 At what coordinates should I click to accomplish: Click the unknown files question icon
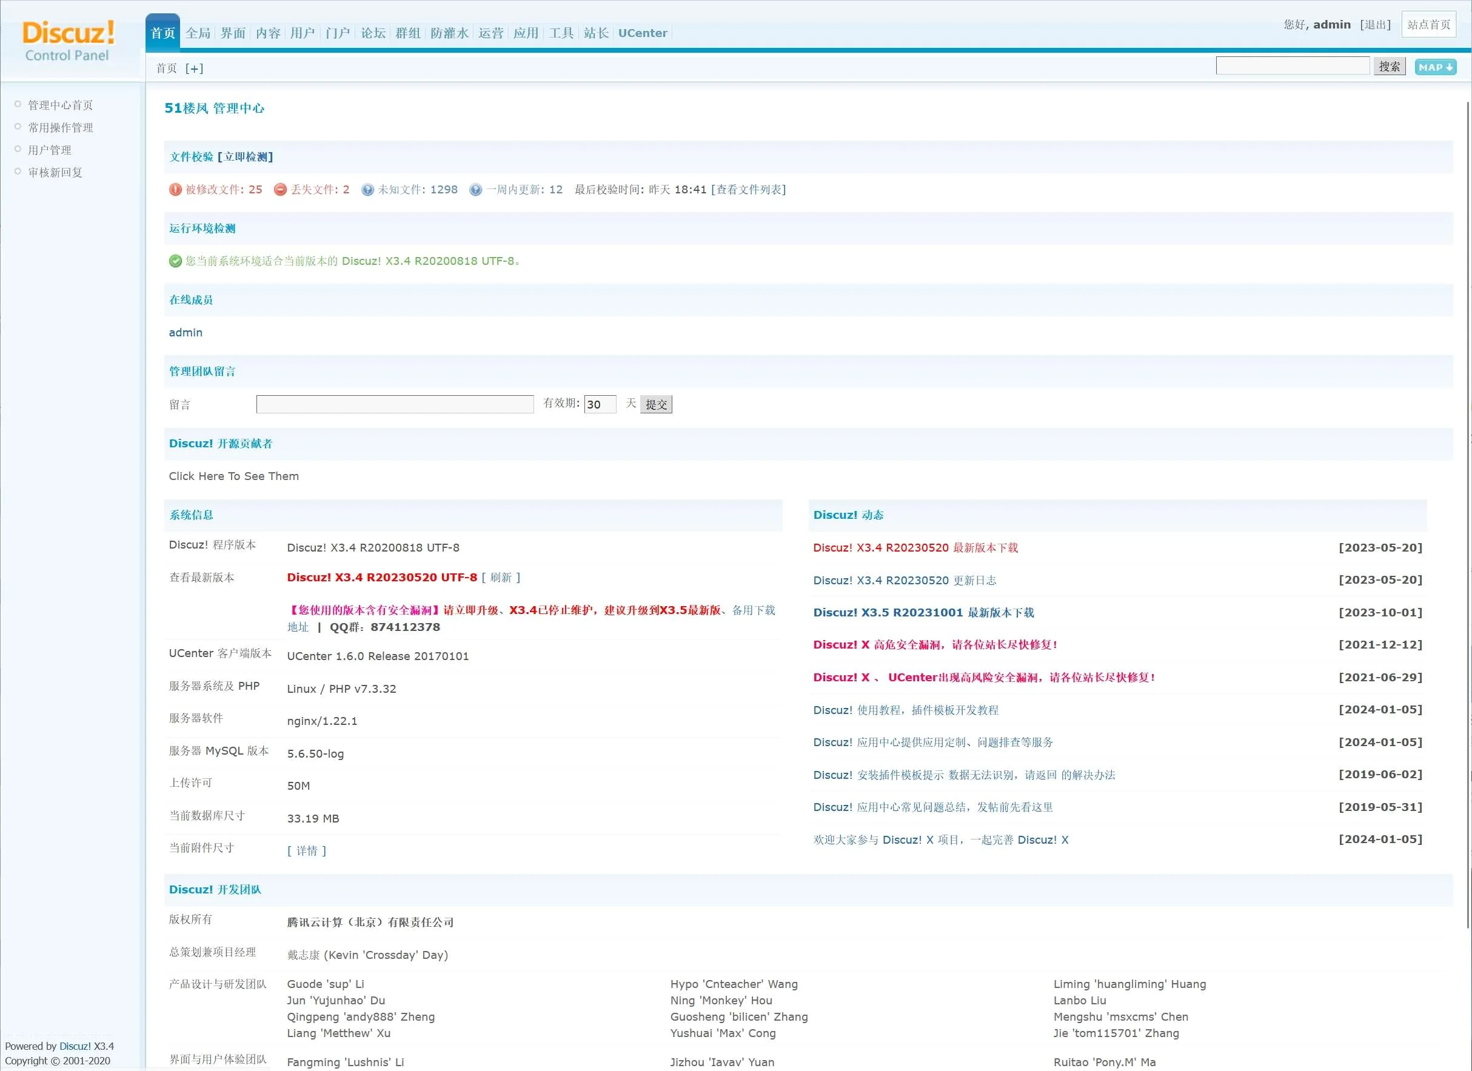367,190
